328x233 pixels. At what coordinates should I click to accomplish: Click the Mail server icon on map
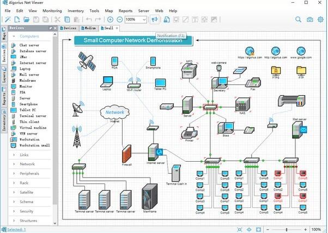pyautogui.click(x=299, y=130)
